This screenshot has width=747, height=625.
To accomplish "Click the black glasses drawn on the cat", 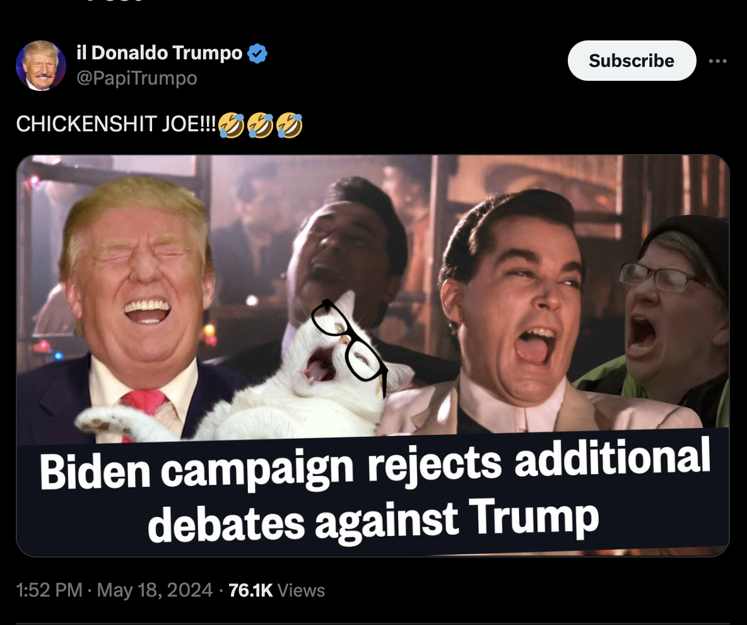I will 349,342.
